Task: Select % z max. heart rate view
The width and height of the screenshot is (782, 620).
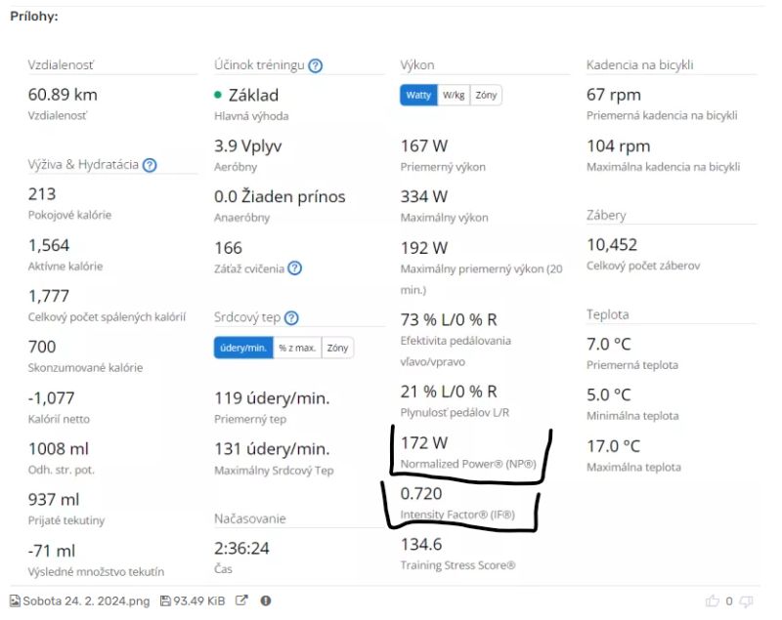Action: click(x=297, y=348)
